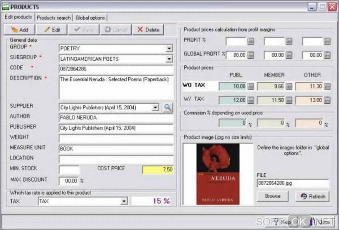The height and width of the screenshot is (230, 339).
Task: Click the MEASURE UNIT field BOOK
Action: point(116,149)
